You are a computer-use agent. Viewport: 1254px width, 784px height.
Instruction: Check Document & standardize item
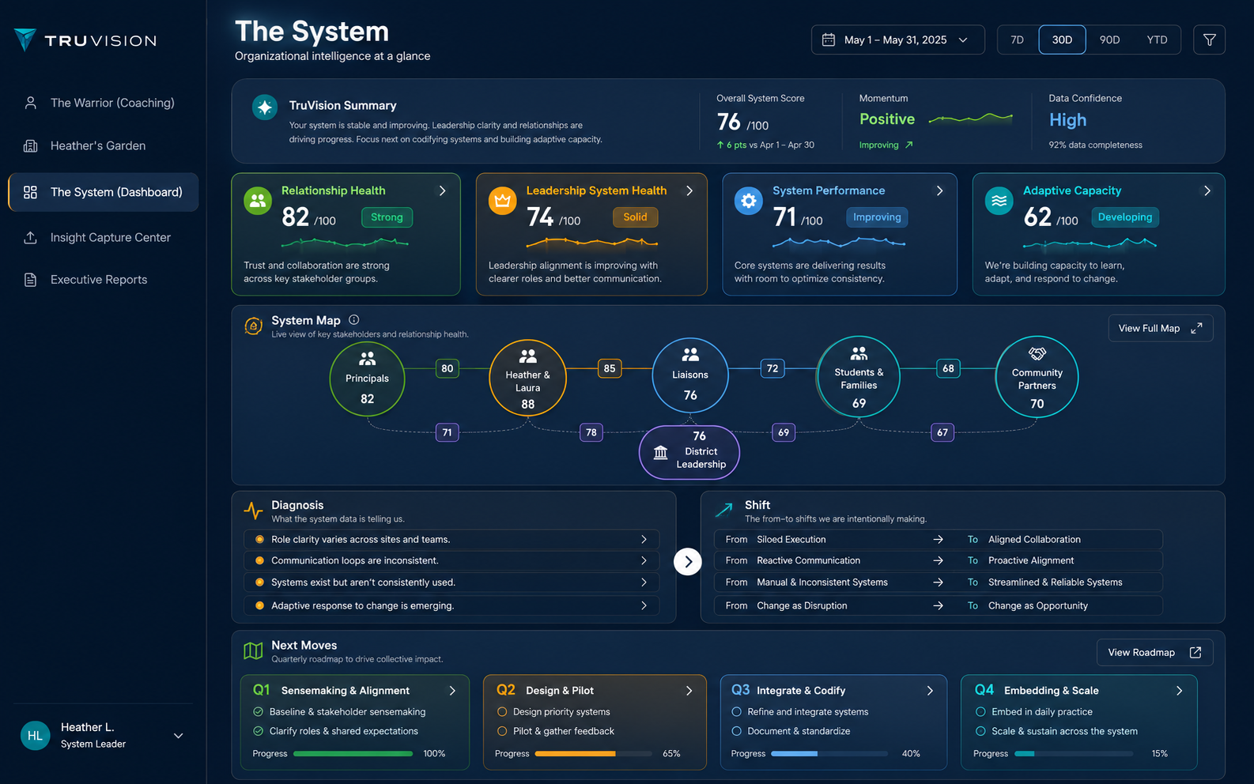[736, 731]
